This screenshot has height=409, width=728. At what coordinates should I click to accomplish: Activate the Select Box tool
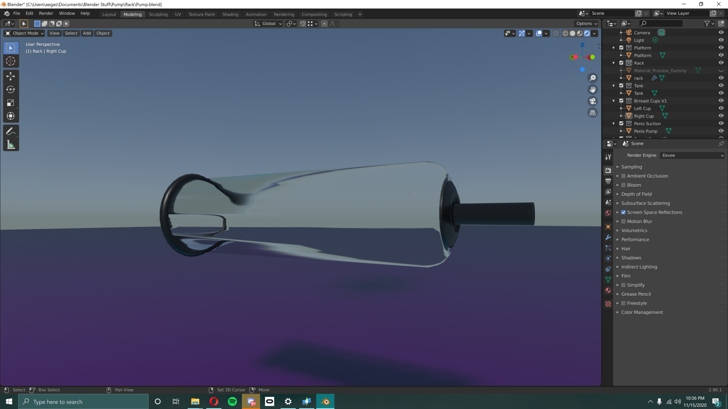pyautogui.click(x=11, y=48)
